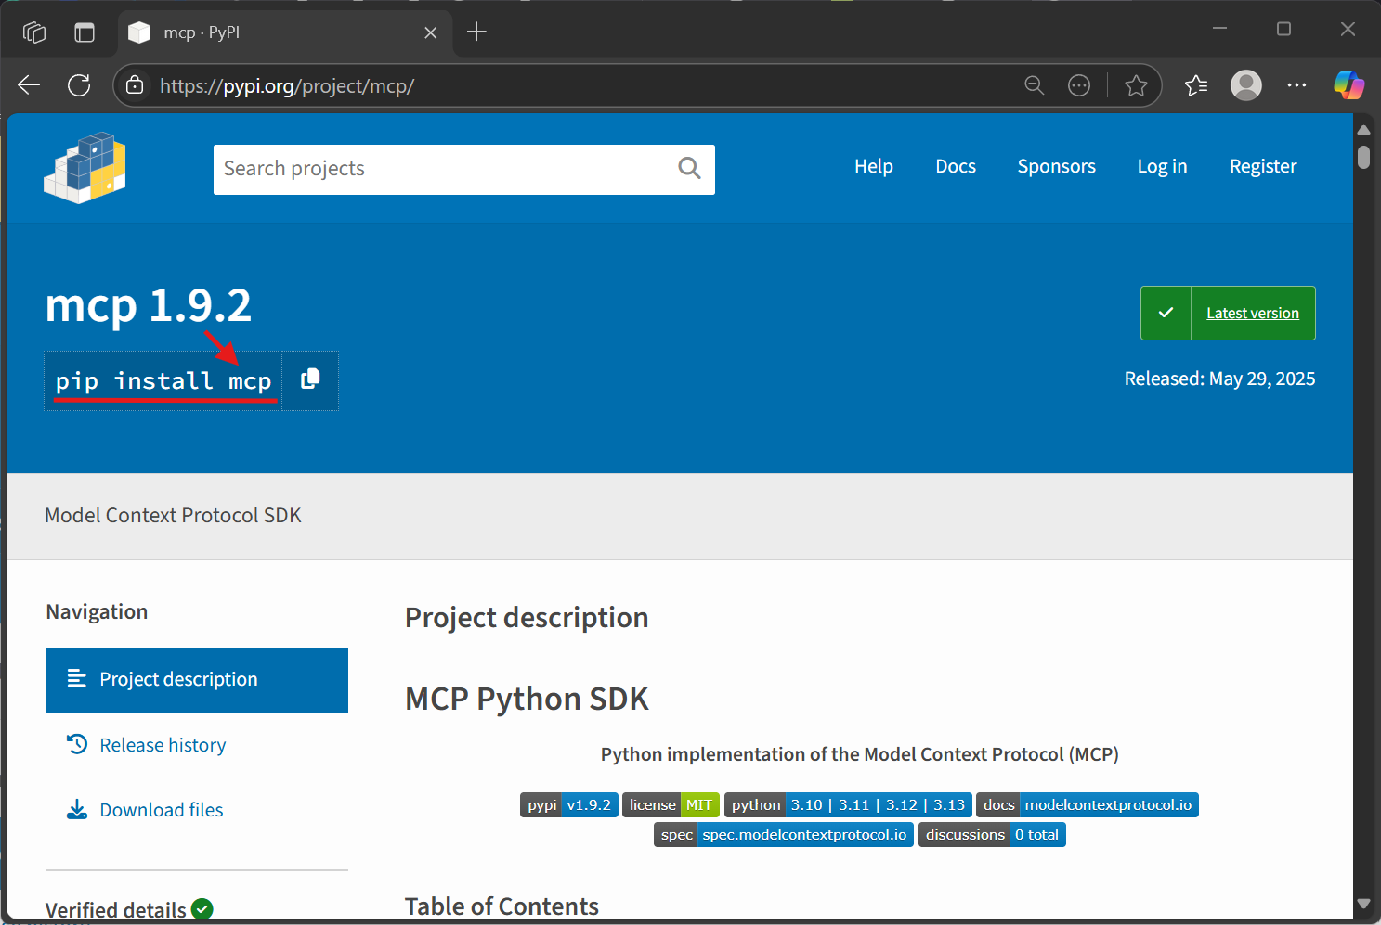Click the green checkmark on Latest version
This screenshot has width=1381, height=925.
[1166, 313]
